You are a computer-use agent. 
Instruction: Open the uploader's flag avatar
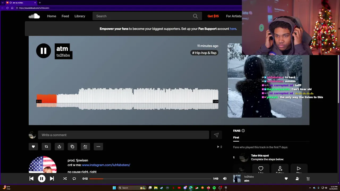pos(42,165)
